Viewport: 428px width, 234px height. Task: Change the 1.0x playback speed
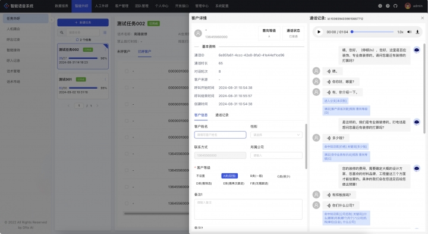[x=400, y=32]
